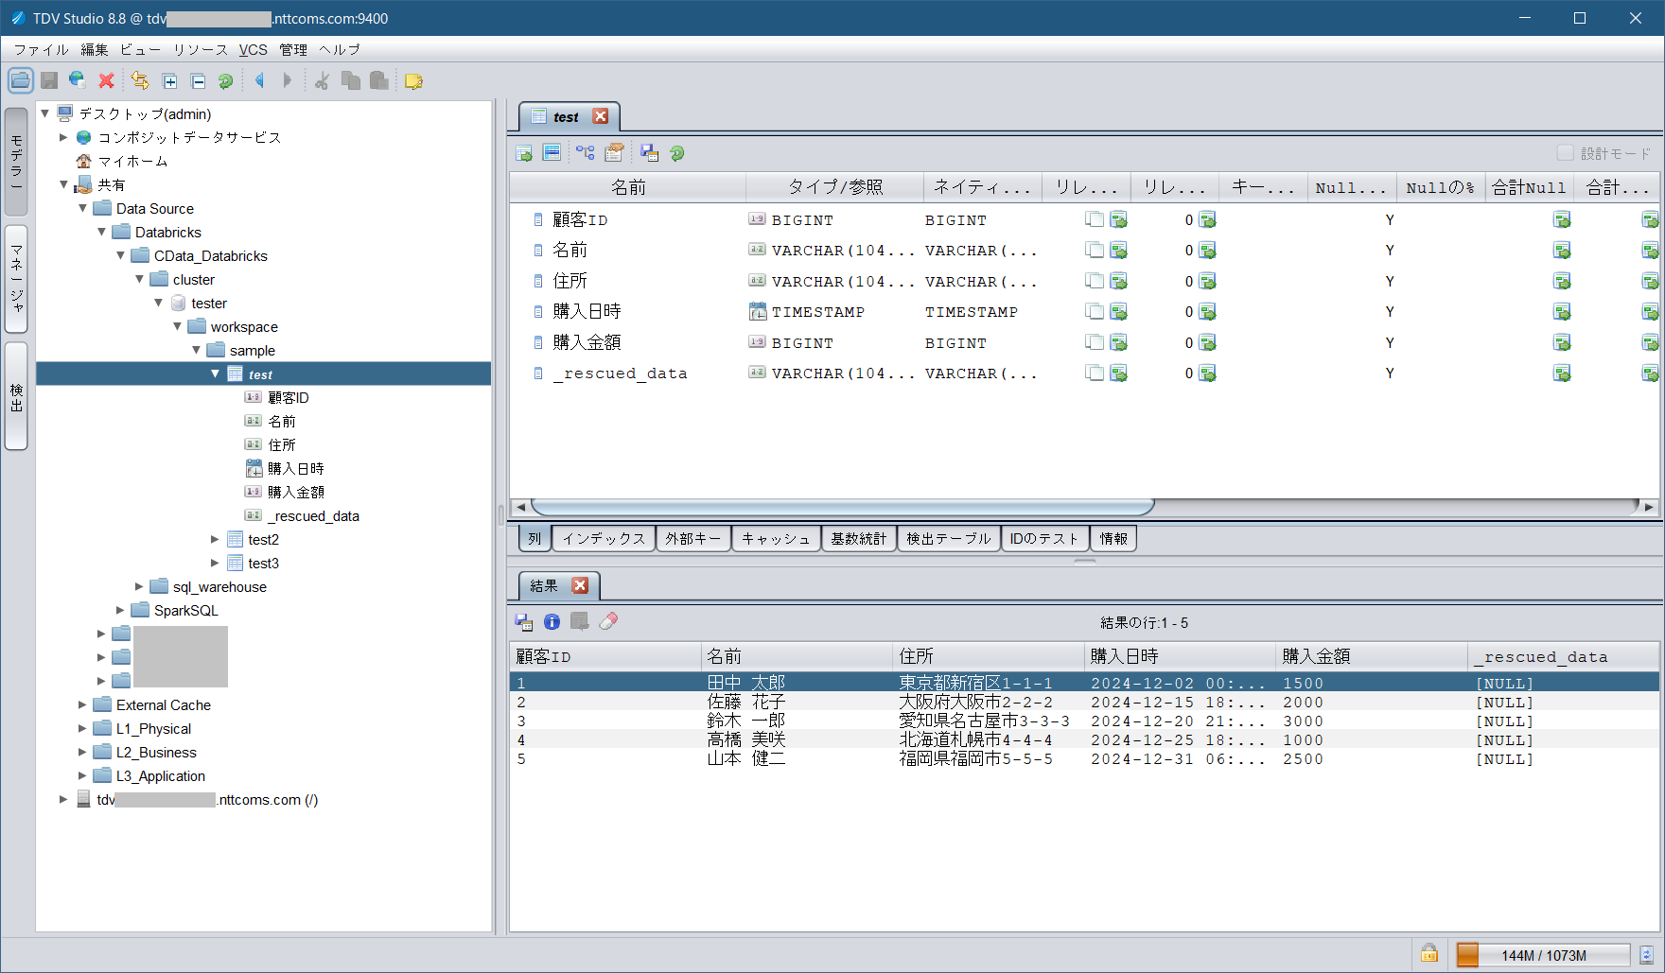Open the ファイル menu

(41, 49)
